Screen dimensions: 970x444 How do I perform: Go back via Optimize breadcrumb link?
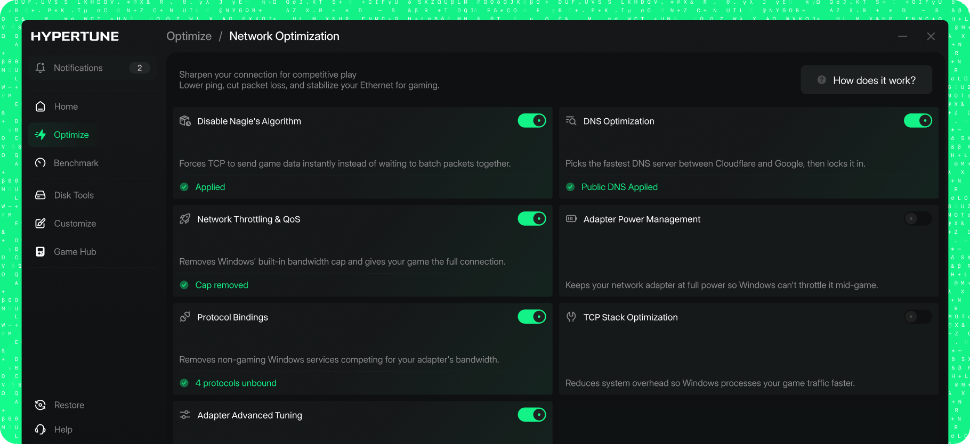(189, 36)
